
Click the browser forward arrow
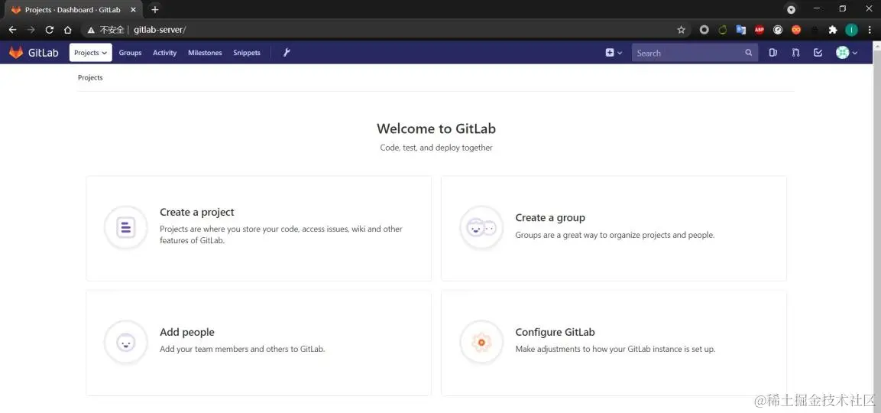(31, 30)
